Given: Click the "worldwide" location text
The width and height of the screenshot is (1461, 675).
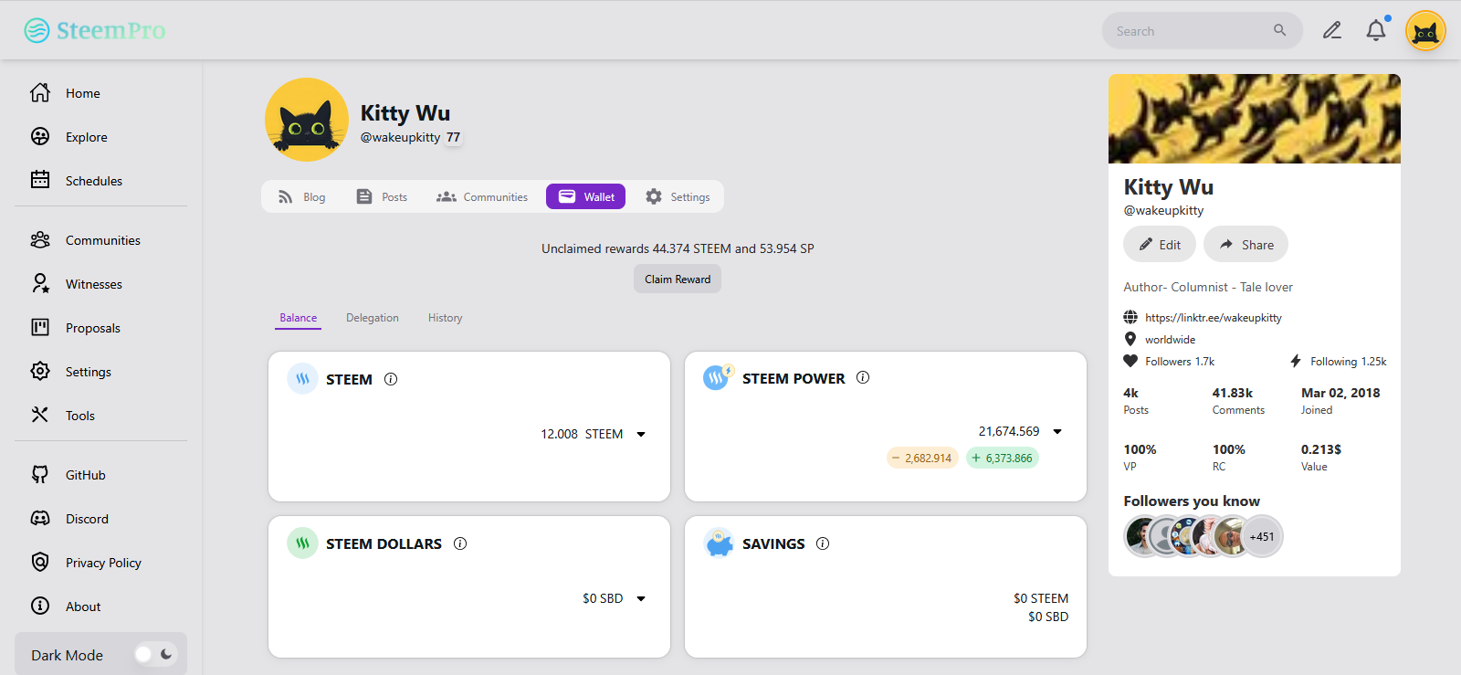Looking at the screenshot, I should 1171,340.
